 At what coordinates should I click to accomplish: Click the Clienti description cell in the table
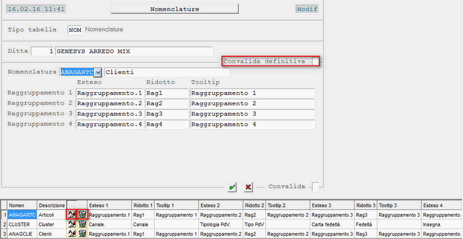pyautogui.click(x=52, y=234)
